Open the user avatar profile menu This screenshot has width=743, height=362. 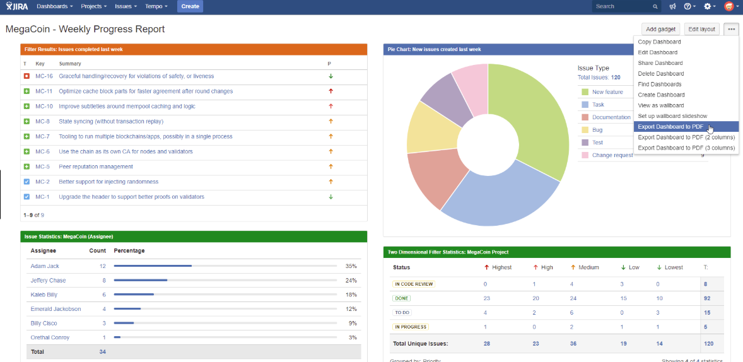pos(730,7)
